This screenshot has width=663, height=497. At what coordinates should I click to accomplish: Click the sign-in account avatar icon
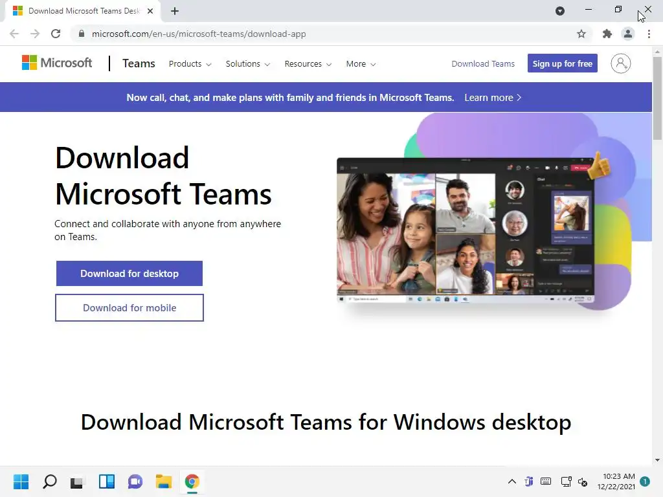[x=621, y=63]
